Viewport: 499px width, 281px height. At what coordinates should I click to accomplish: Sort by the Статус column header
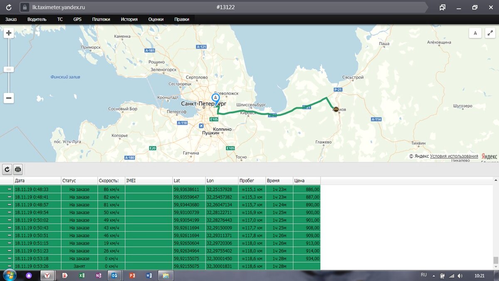(79, 181)
